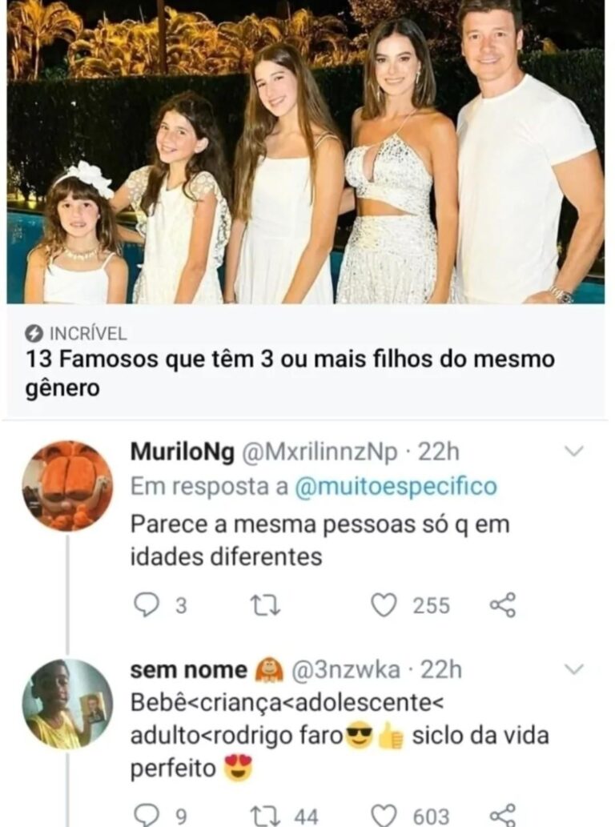Reply to sem nome's tweet

point(145,815)
